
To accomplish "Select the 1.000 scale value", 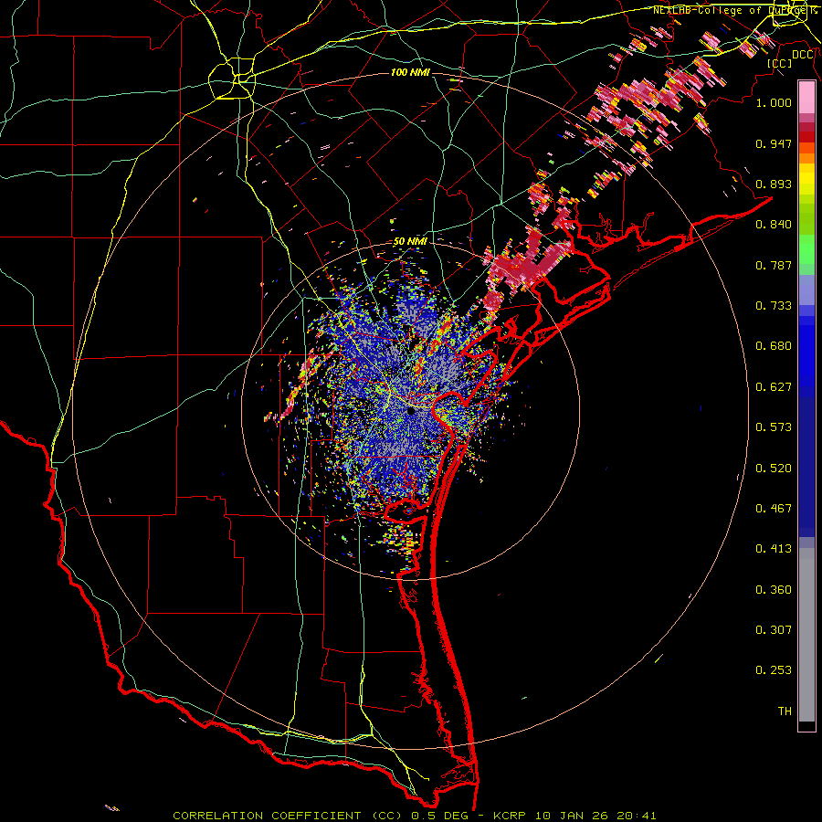I will pos(774,102).
